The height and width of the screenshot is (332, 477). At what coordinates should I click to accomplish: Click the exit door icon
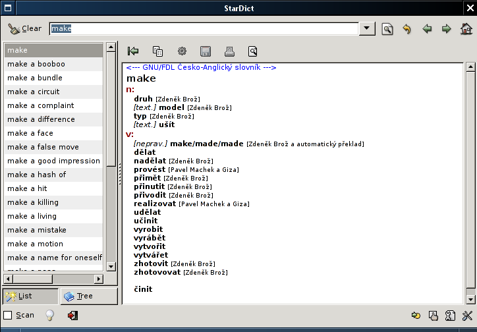pos(72,316)
